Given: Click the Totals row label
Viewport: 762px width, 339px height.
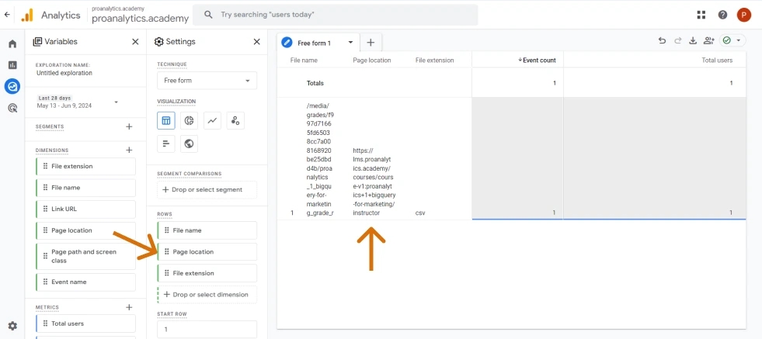Looking at the screenshot, I should point(315,83).
